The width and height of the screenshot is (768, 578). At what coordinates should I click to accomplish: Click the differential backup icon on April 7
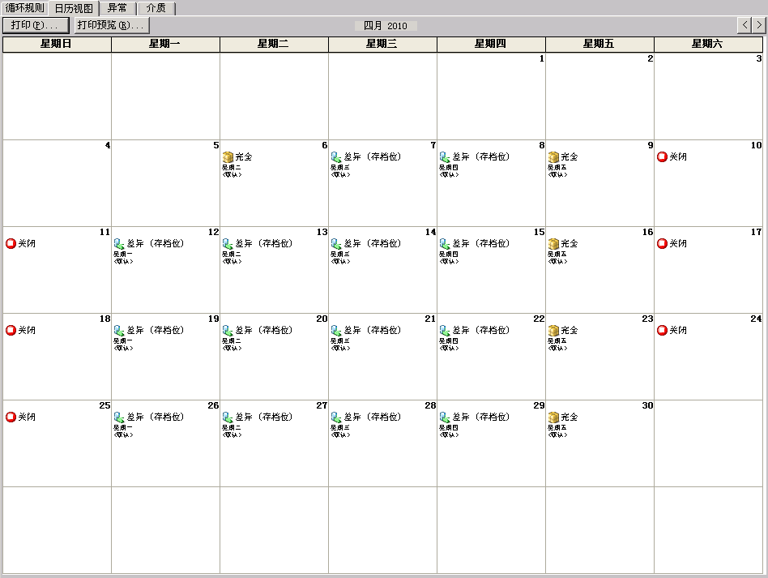pos(336,157)
